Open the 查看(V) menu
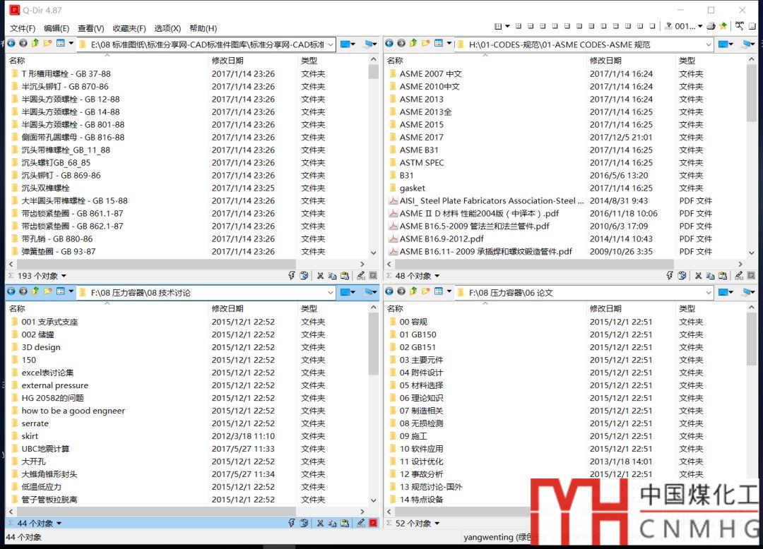 click(91, 28)
